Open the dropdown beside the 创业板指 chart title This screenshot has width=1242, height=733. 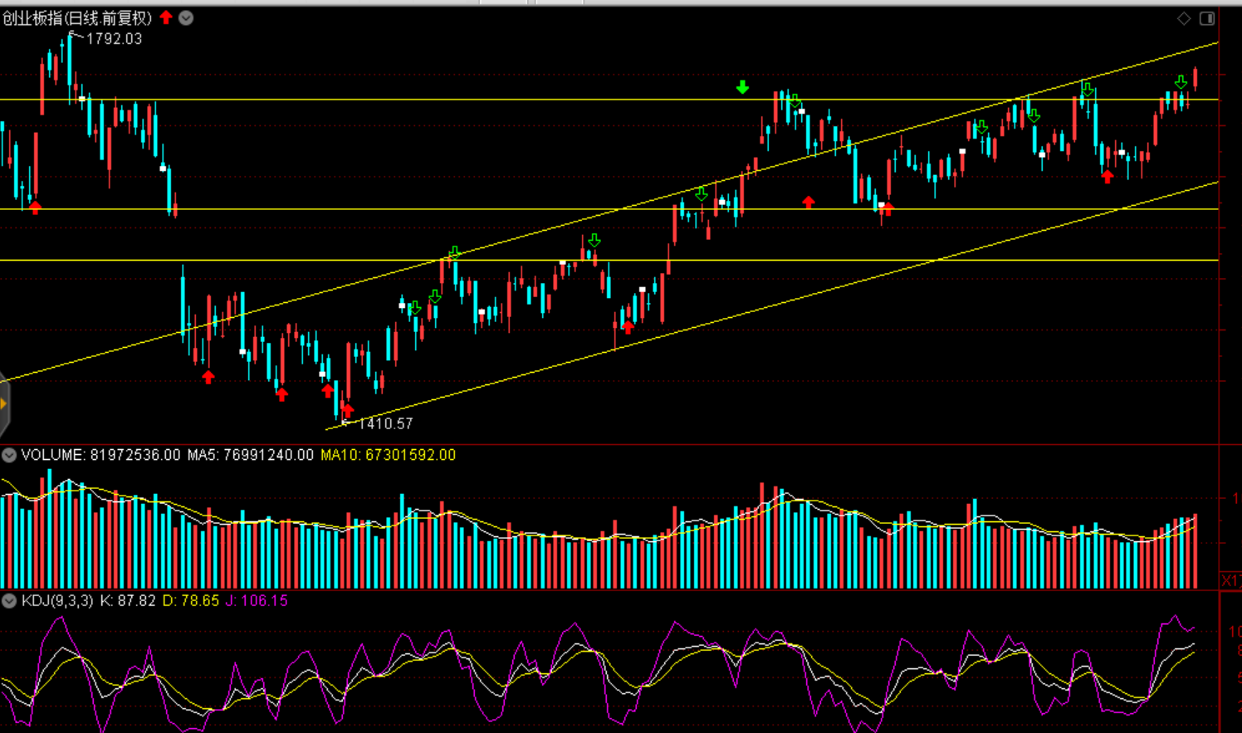pos(186,18)
